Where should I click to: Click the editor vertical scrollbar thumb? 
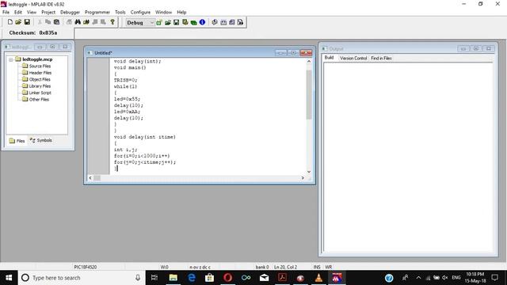(x=309, y=94)
